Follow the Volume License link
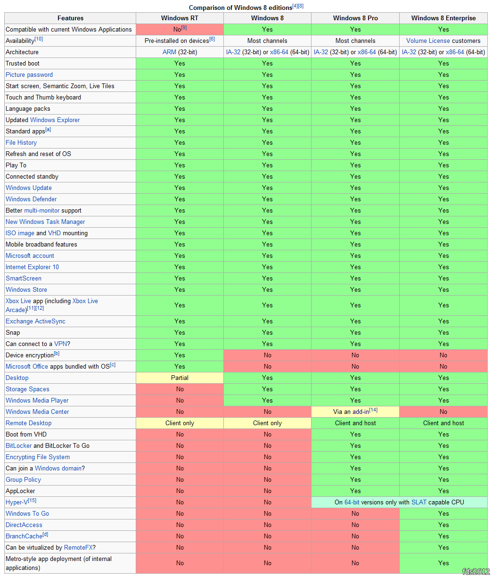 [428, 41]
